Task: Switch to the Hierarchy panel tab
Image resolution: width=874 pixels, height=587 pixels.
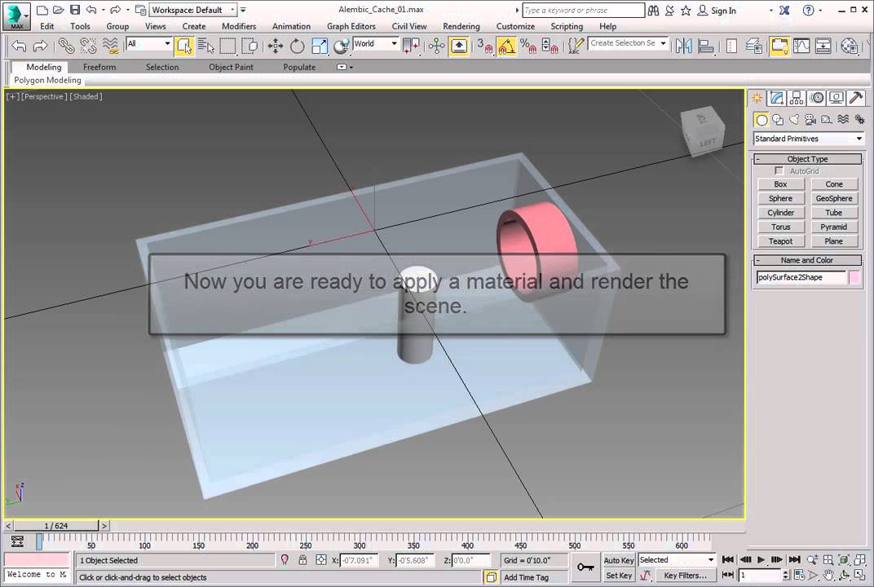Action: pyautogui.click(x=797, y=98)
